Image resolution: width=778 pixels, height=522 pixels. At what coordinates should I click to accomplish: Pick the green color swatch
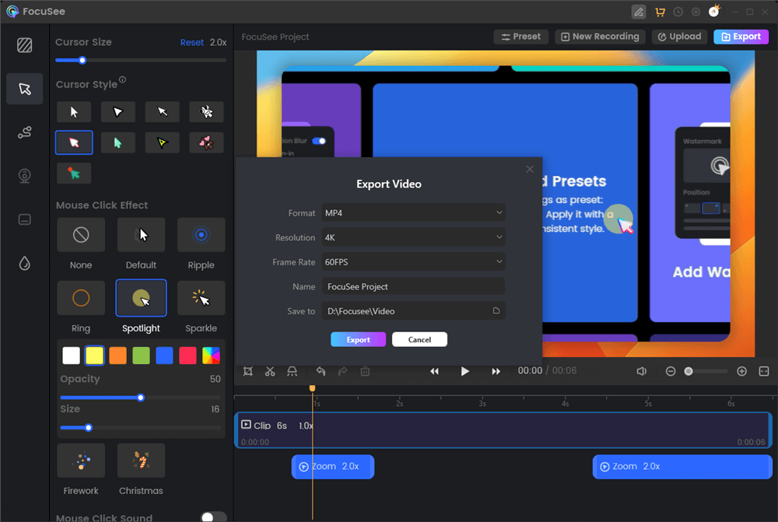(141, 356)
